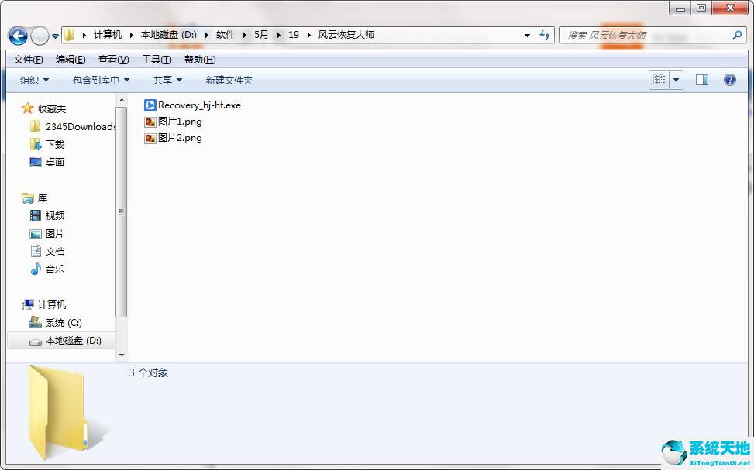Screen dimensions: 754x470
Task: Select 风云恢复大师 in the address breadcrumb
Action: click(x=346, y=35)
